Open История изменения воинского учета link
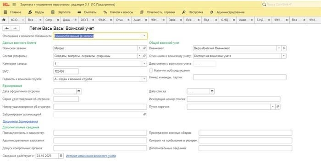This screenshot has height=168, width=321. coord(91,156)
